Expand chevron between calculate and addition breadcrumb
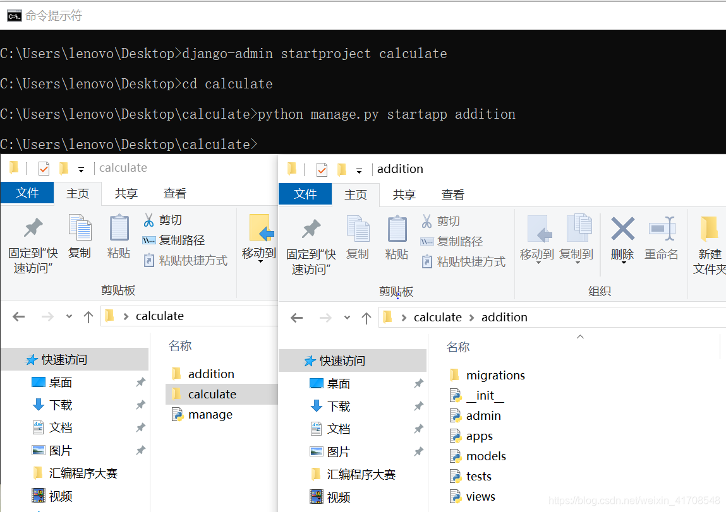The image size is (726, 512). pyautogui.click(x=471, y=318)
